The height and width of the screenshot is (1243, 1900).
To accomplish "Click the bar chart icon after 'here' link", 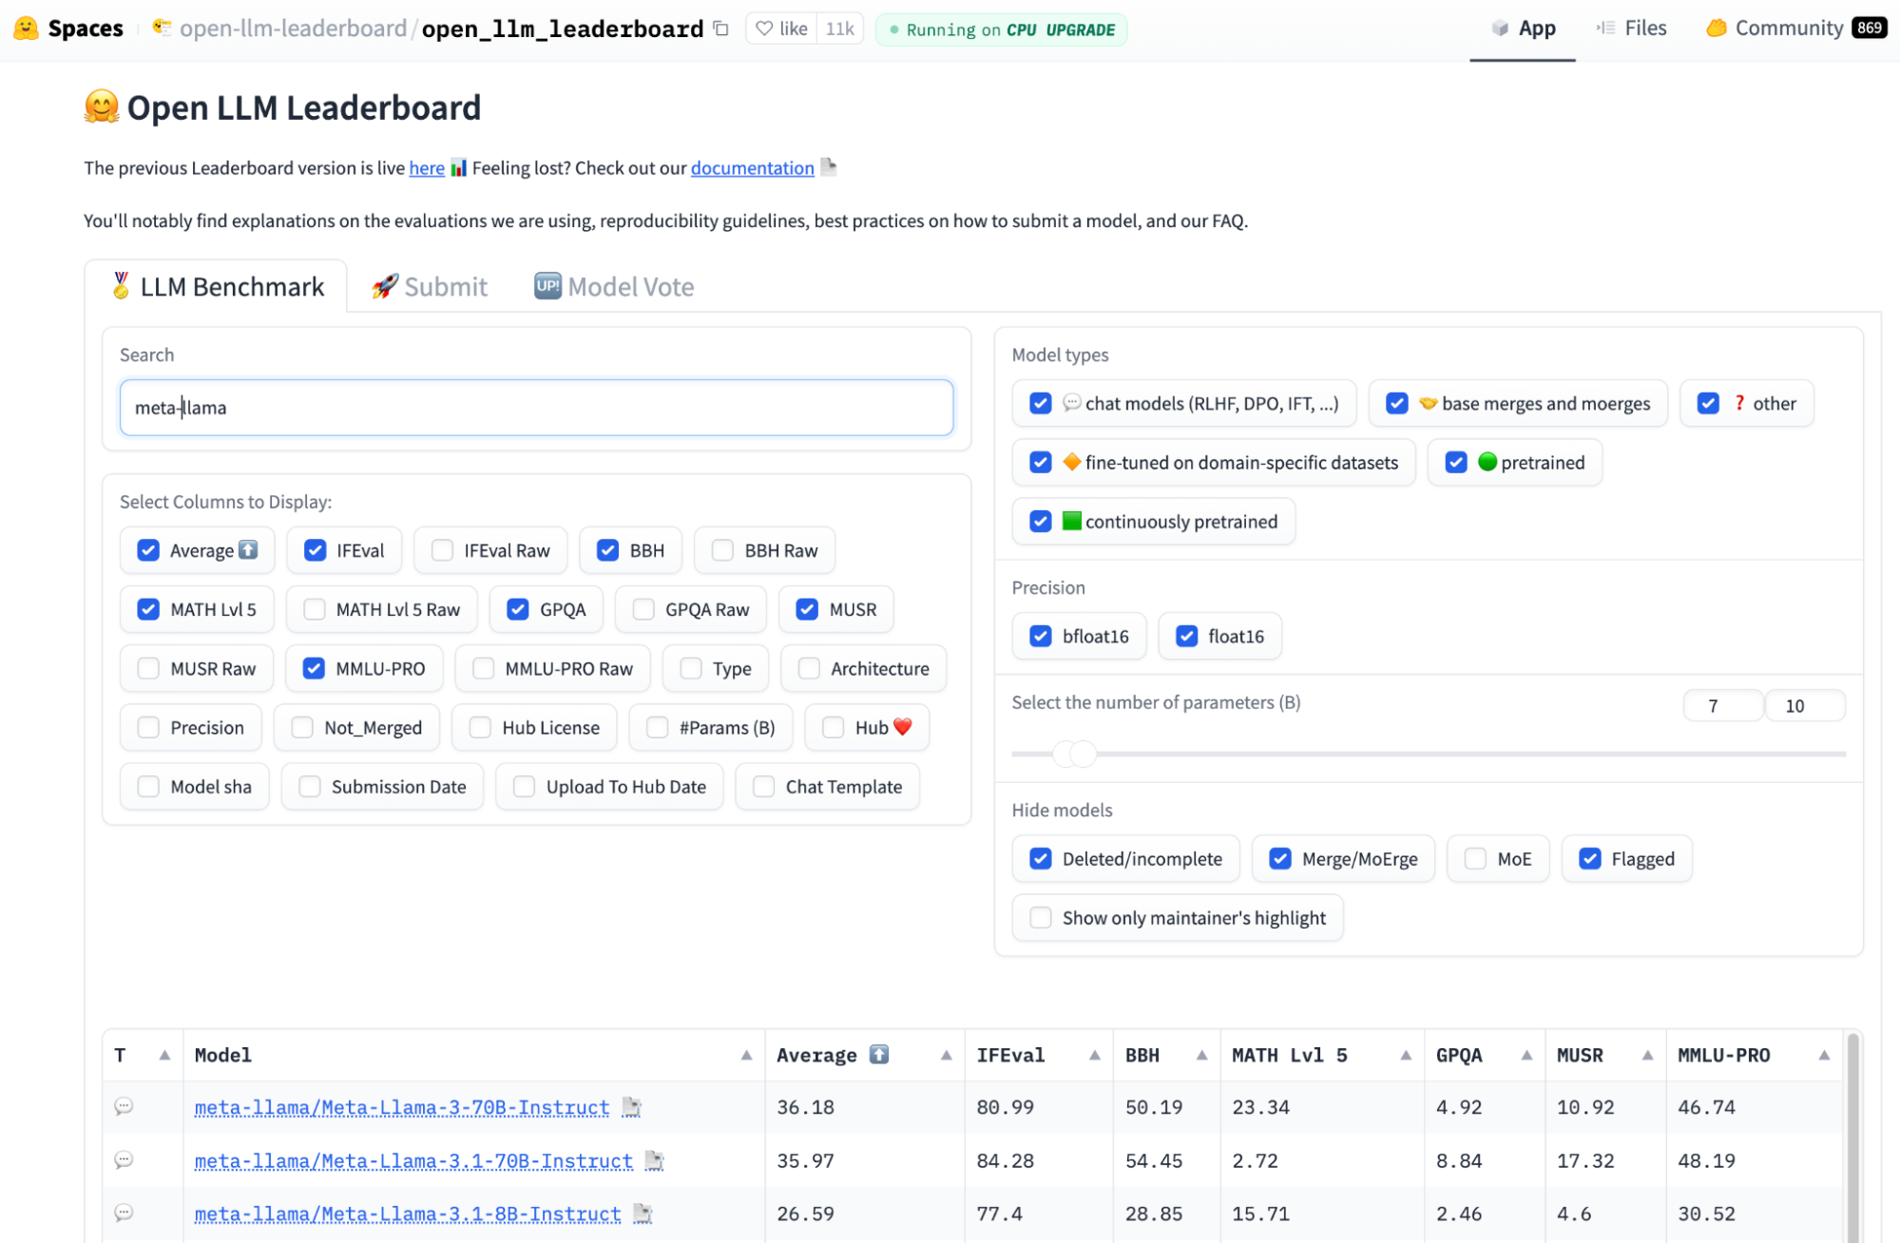I will point(458,168).
